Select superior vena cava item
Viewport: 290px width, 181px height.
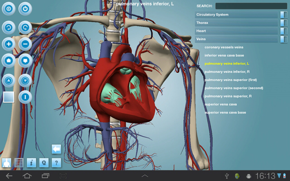(221, 104)
